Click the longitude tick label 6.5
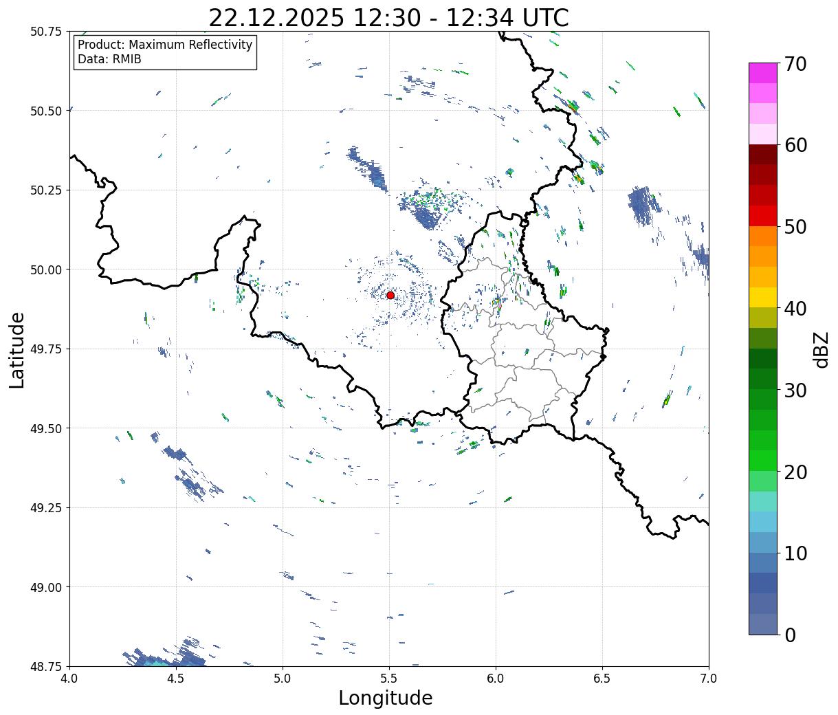Viewport: 838px width, 715px height. pos(602,679)
